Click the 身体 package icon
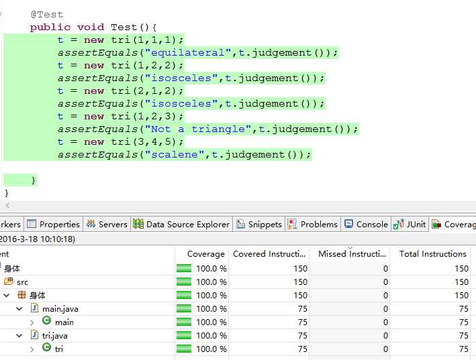 (x=21, y=295)
